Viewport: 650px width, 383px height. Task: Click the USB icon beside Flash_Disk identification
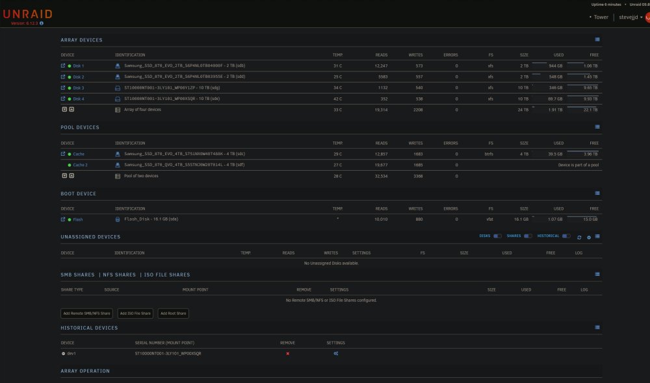pyautogui.click(x=117, y=219)
